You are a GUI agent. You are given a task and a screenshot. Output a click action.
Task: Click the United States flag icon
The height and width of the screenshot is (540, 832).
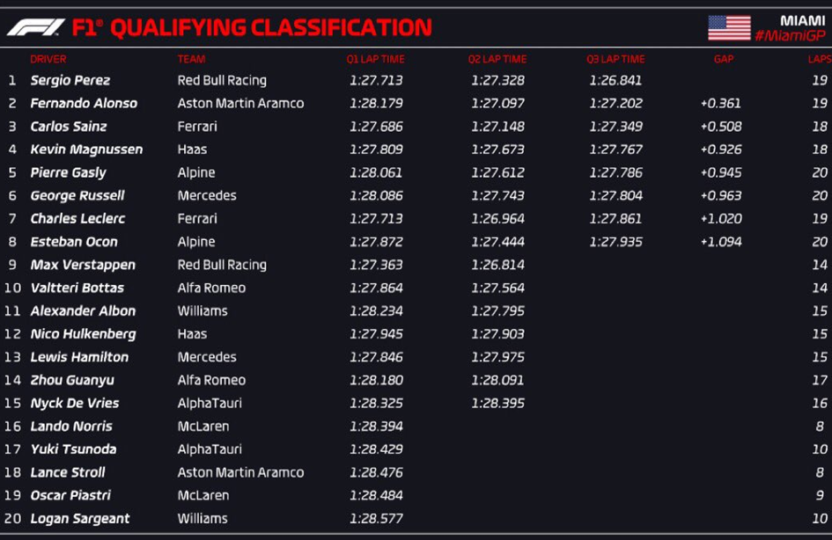(x=729, y=27)
